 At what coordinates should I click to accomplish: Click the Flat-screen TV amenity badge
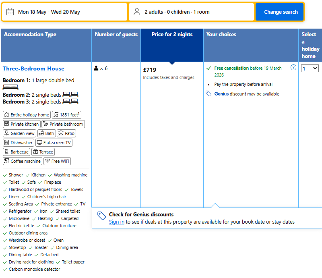pyautogui.click(x=54, y=143)
